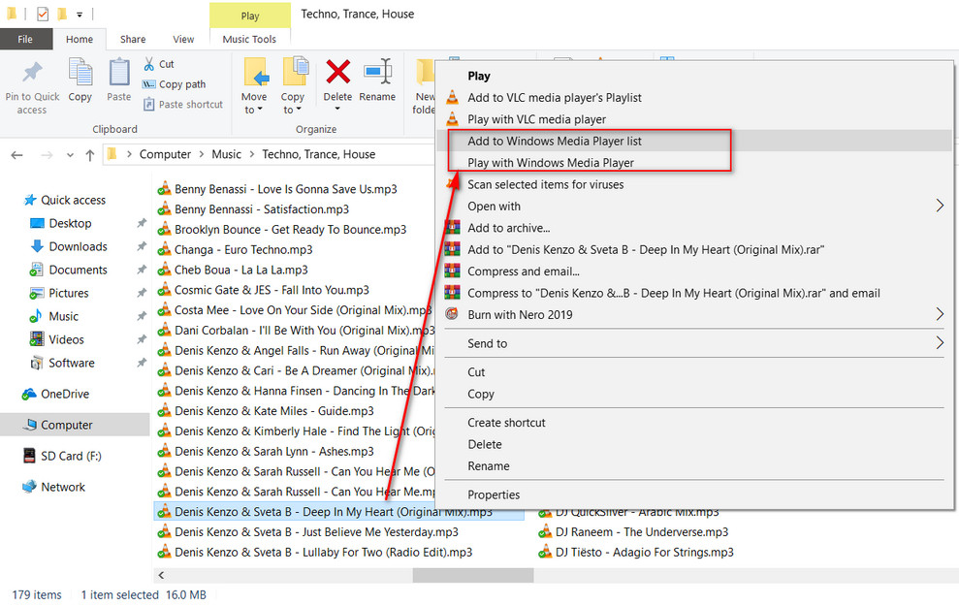Click Paste shortcut in Clipboard group
The height and width of the screenshot is (606, 959).
pyautogui.click(x=182, y=105)
